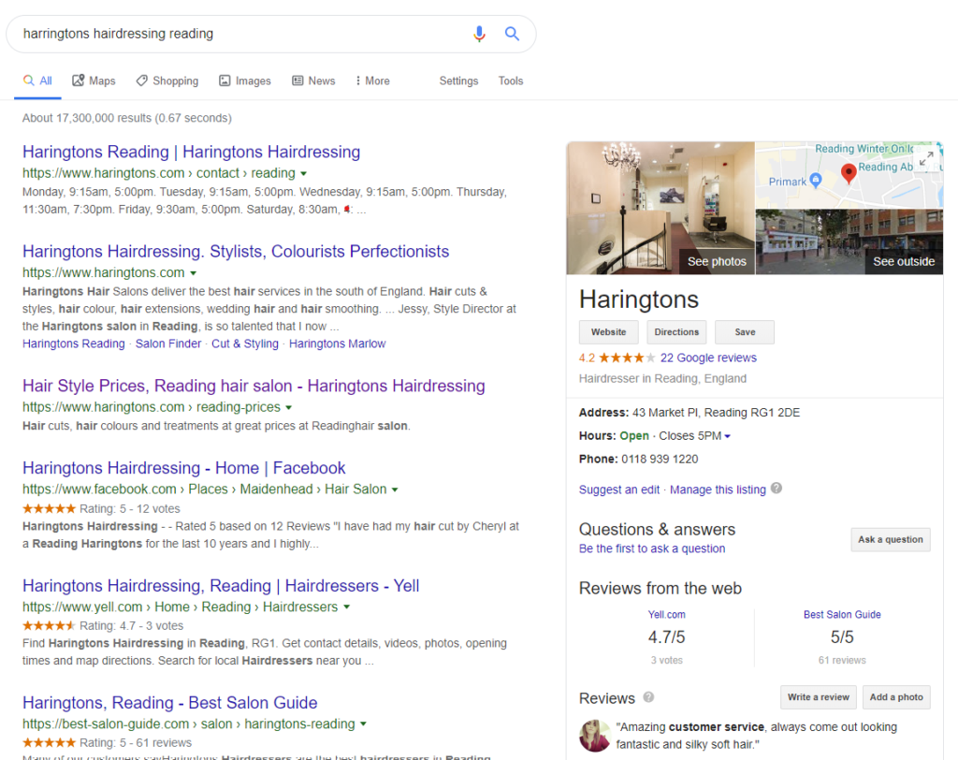Click the phone number 0118 939 1220
Viewport: 958px width, 760px height.
coord(660,460)
